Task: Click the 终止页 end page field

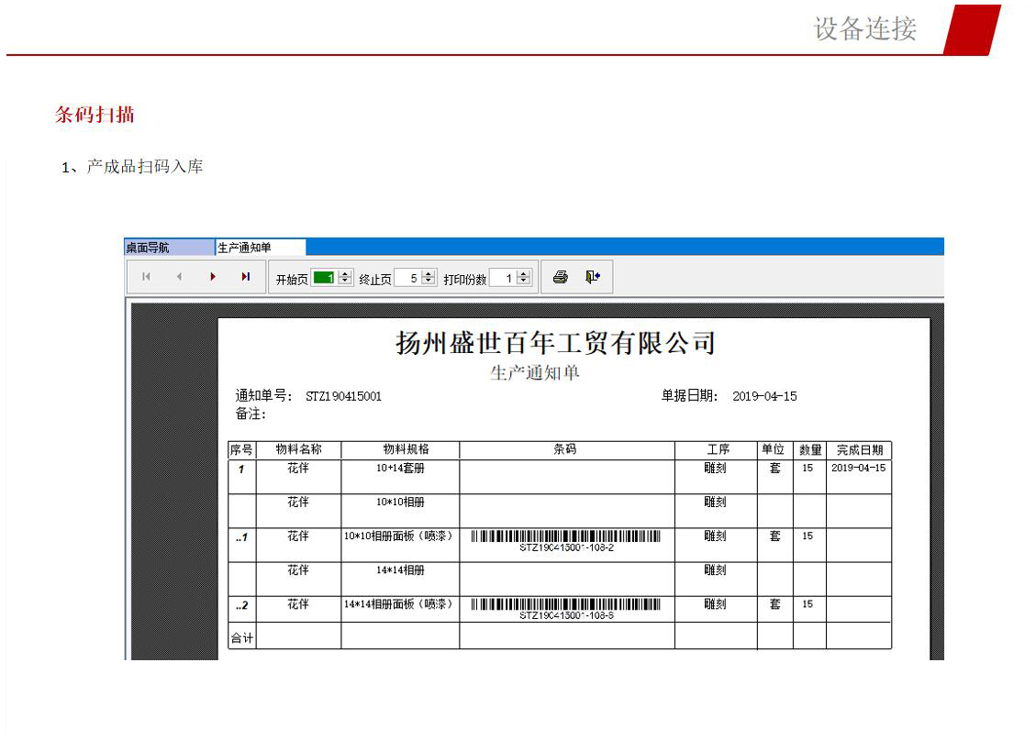Action: pos(407,278)
